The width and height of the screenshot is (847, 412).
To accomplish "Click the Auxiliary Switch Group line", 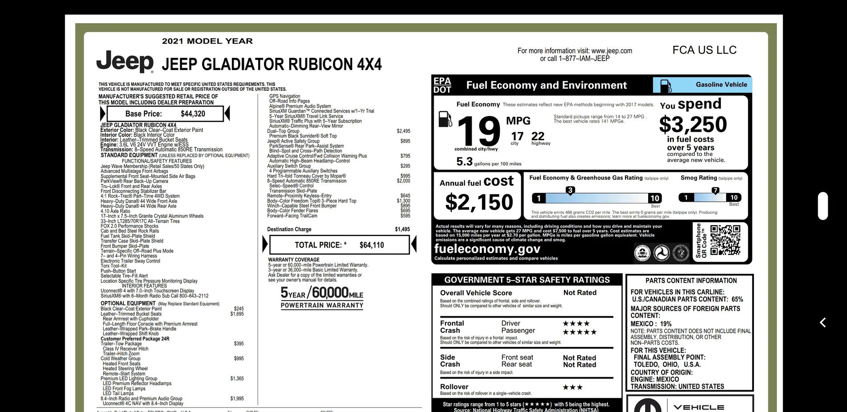I will 338,166.
